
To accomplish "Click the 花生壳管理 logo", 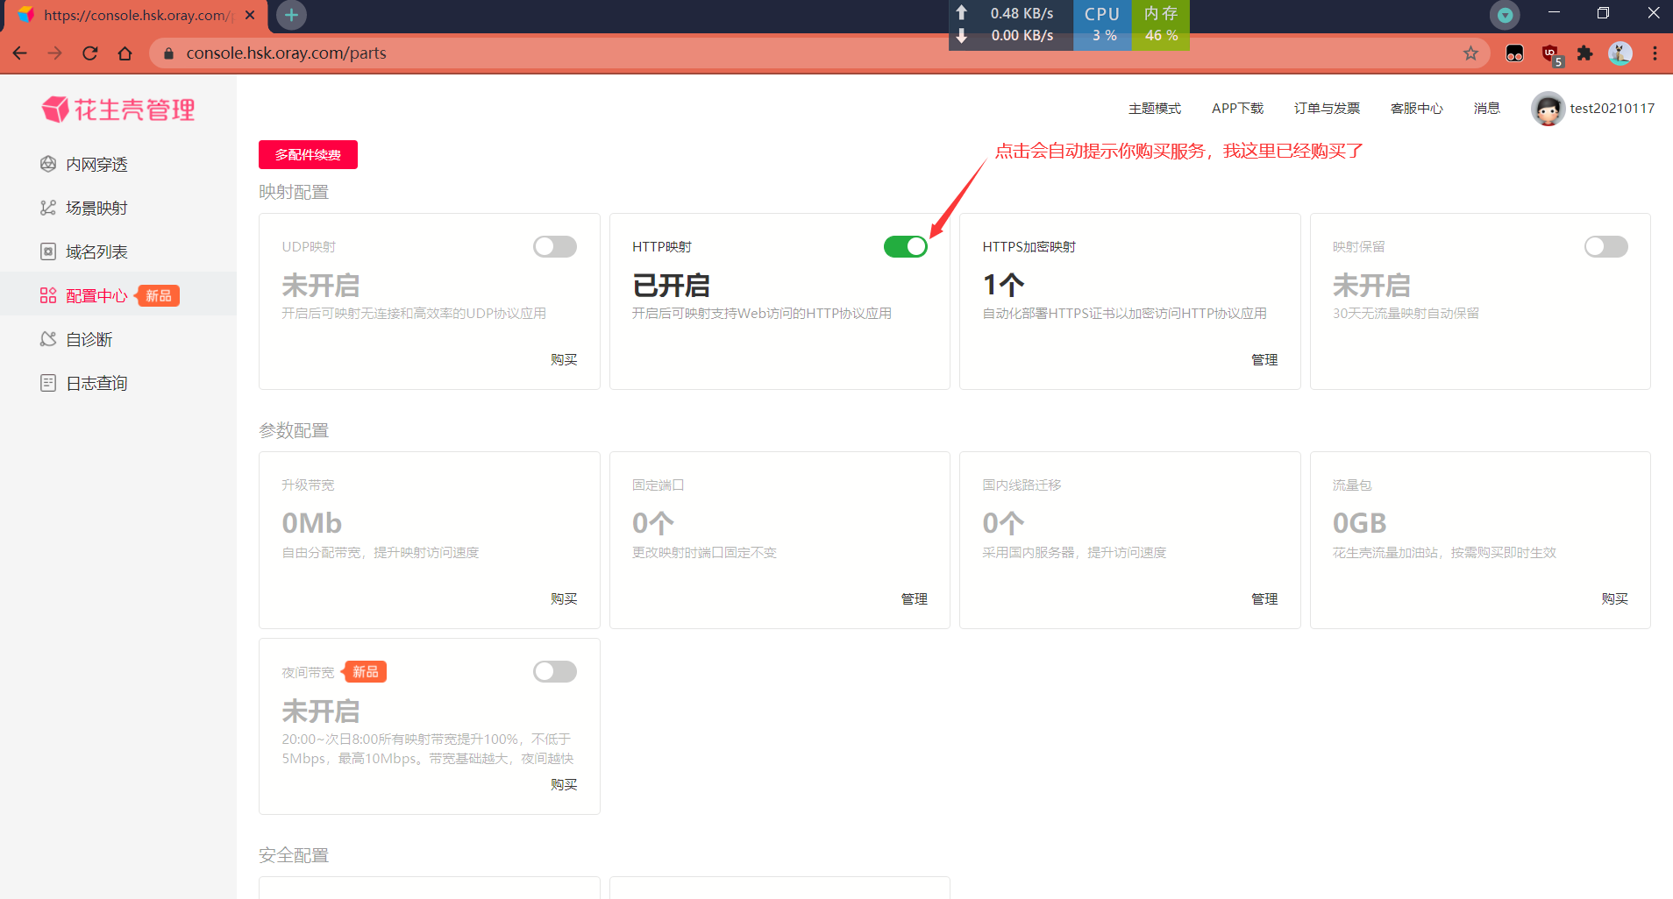I will 118,110.
